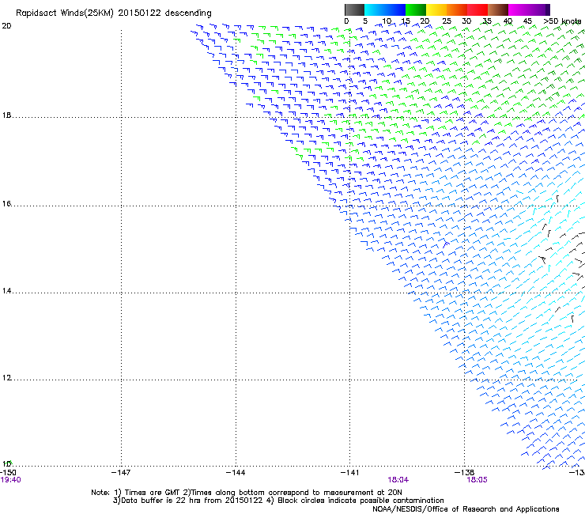The image size is (585, 514).
Task: Click the purple '18:05' time stamp
Action: (477, 480)
